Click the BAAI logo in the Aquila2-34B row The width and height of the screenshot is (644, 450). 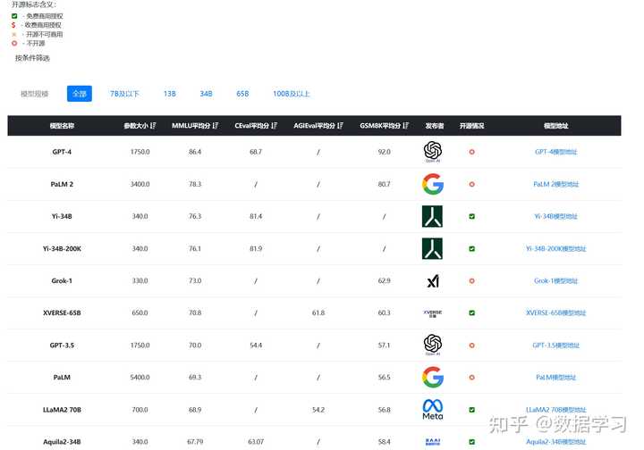tap(433, 441)
